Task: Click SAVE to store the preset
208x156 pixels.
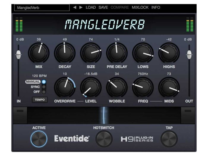Action: pos(103,7)
